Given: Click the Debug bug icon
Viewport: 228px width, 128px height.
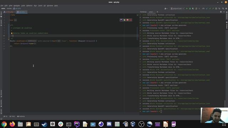Looking at the screenshot, I should pos(190,9).
